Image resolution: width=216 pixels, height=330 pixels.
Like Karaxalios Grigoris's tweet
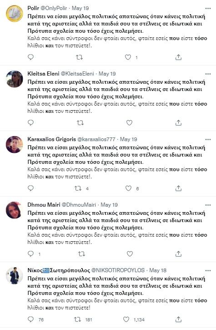[129, 188]
